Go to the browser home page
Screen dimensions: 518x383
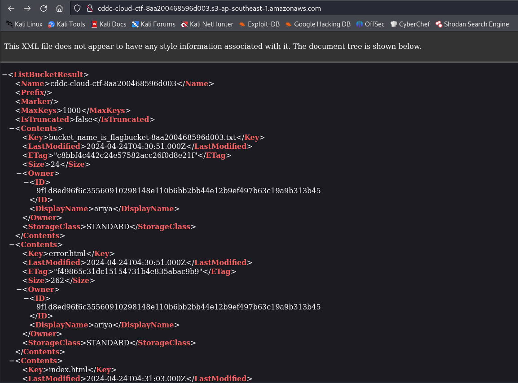pos(59,9)
